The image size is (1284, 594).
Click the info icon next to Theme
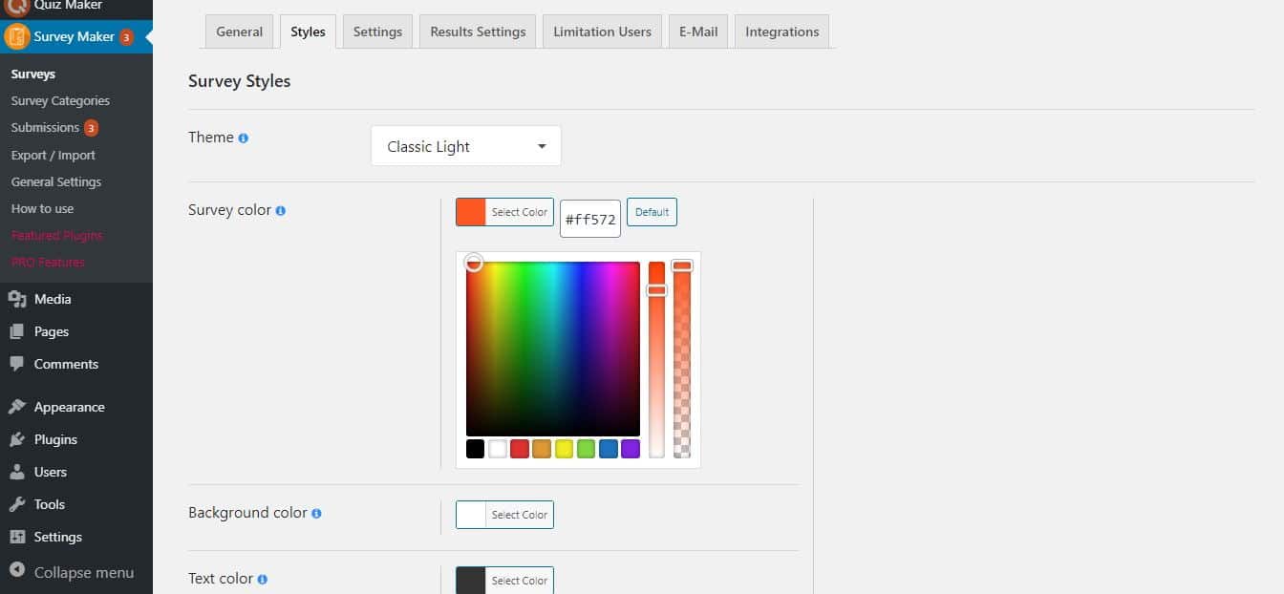click(243, 138)
